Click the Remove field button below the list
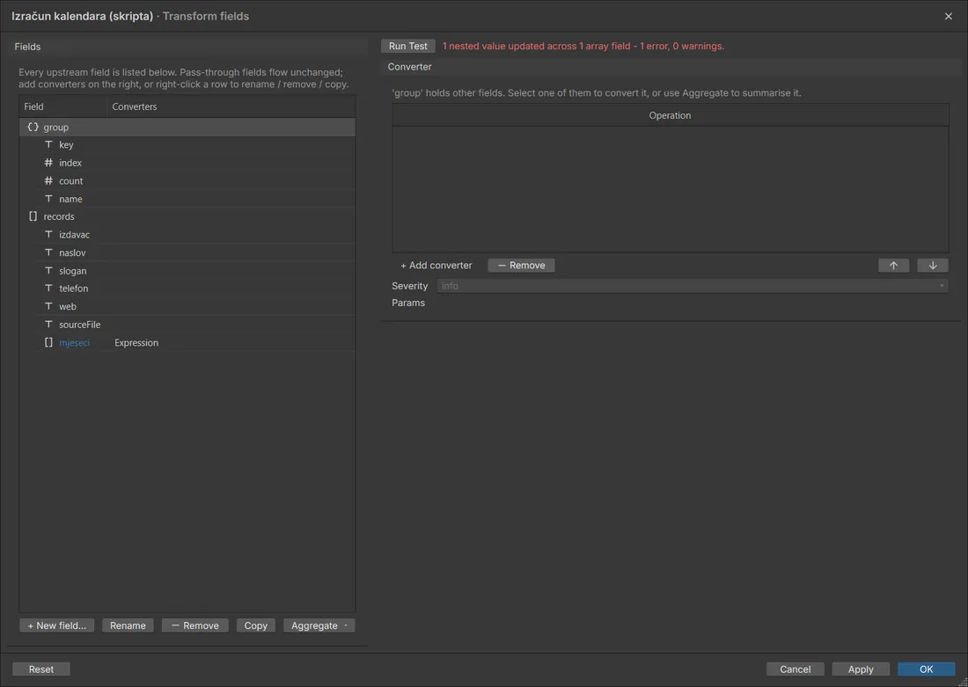Screen dimensions: 968x687 click(195, 625)
